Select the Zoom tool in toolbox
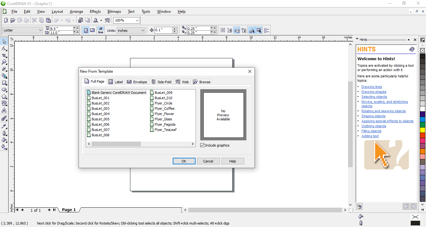Viewport: 426px width, 227px height. (4, 62)
